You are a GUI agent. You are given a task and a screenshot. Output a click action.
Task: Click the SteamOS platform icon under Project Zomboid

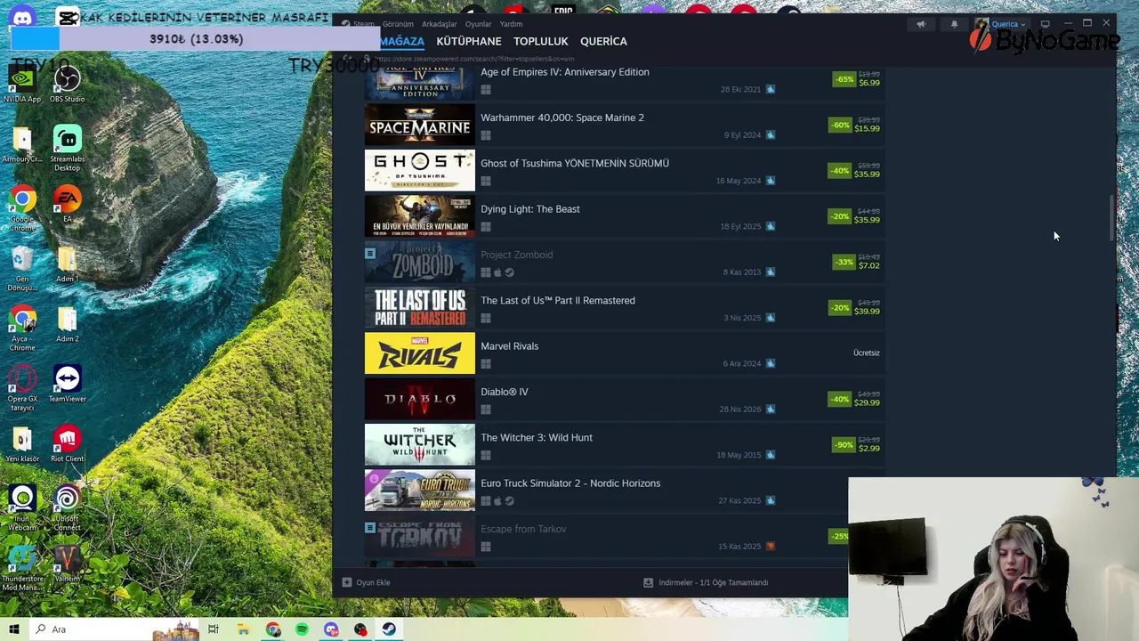509,272
